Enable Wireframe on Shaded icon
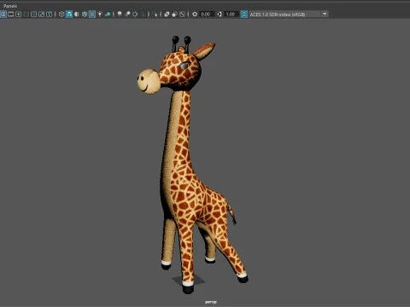This screenshot has width=410, height=307. click(x=85, y=14)
